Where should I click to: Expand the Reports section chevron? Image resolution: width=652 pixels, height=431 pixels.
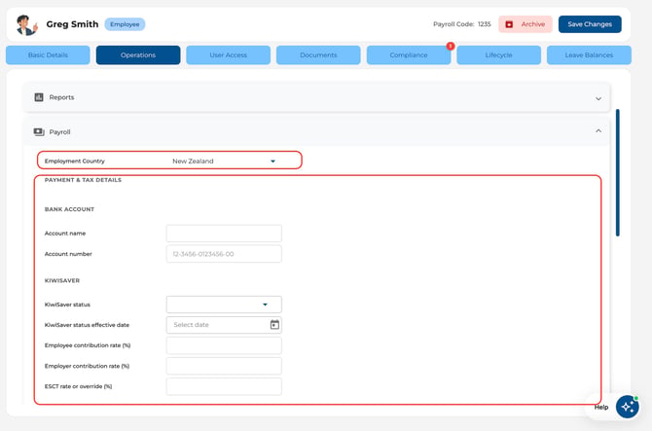coord(598,98)
